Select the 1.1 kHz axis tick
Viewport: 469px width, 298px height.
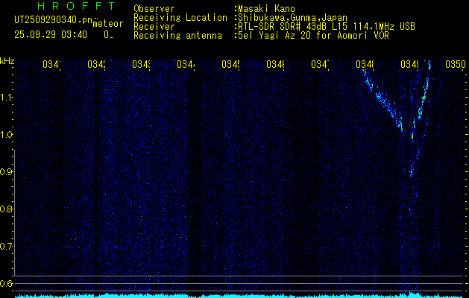point(7,97)
